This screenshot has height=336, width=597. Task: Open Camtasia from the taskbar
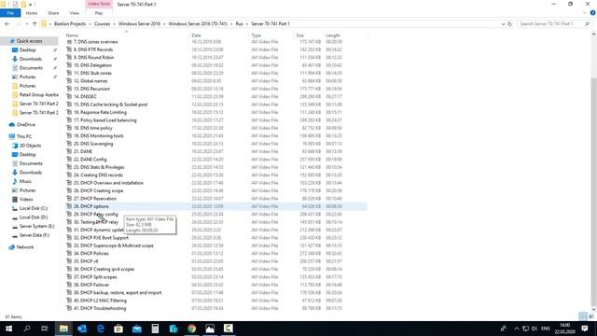click(228, 329)
